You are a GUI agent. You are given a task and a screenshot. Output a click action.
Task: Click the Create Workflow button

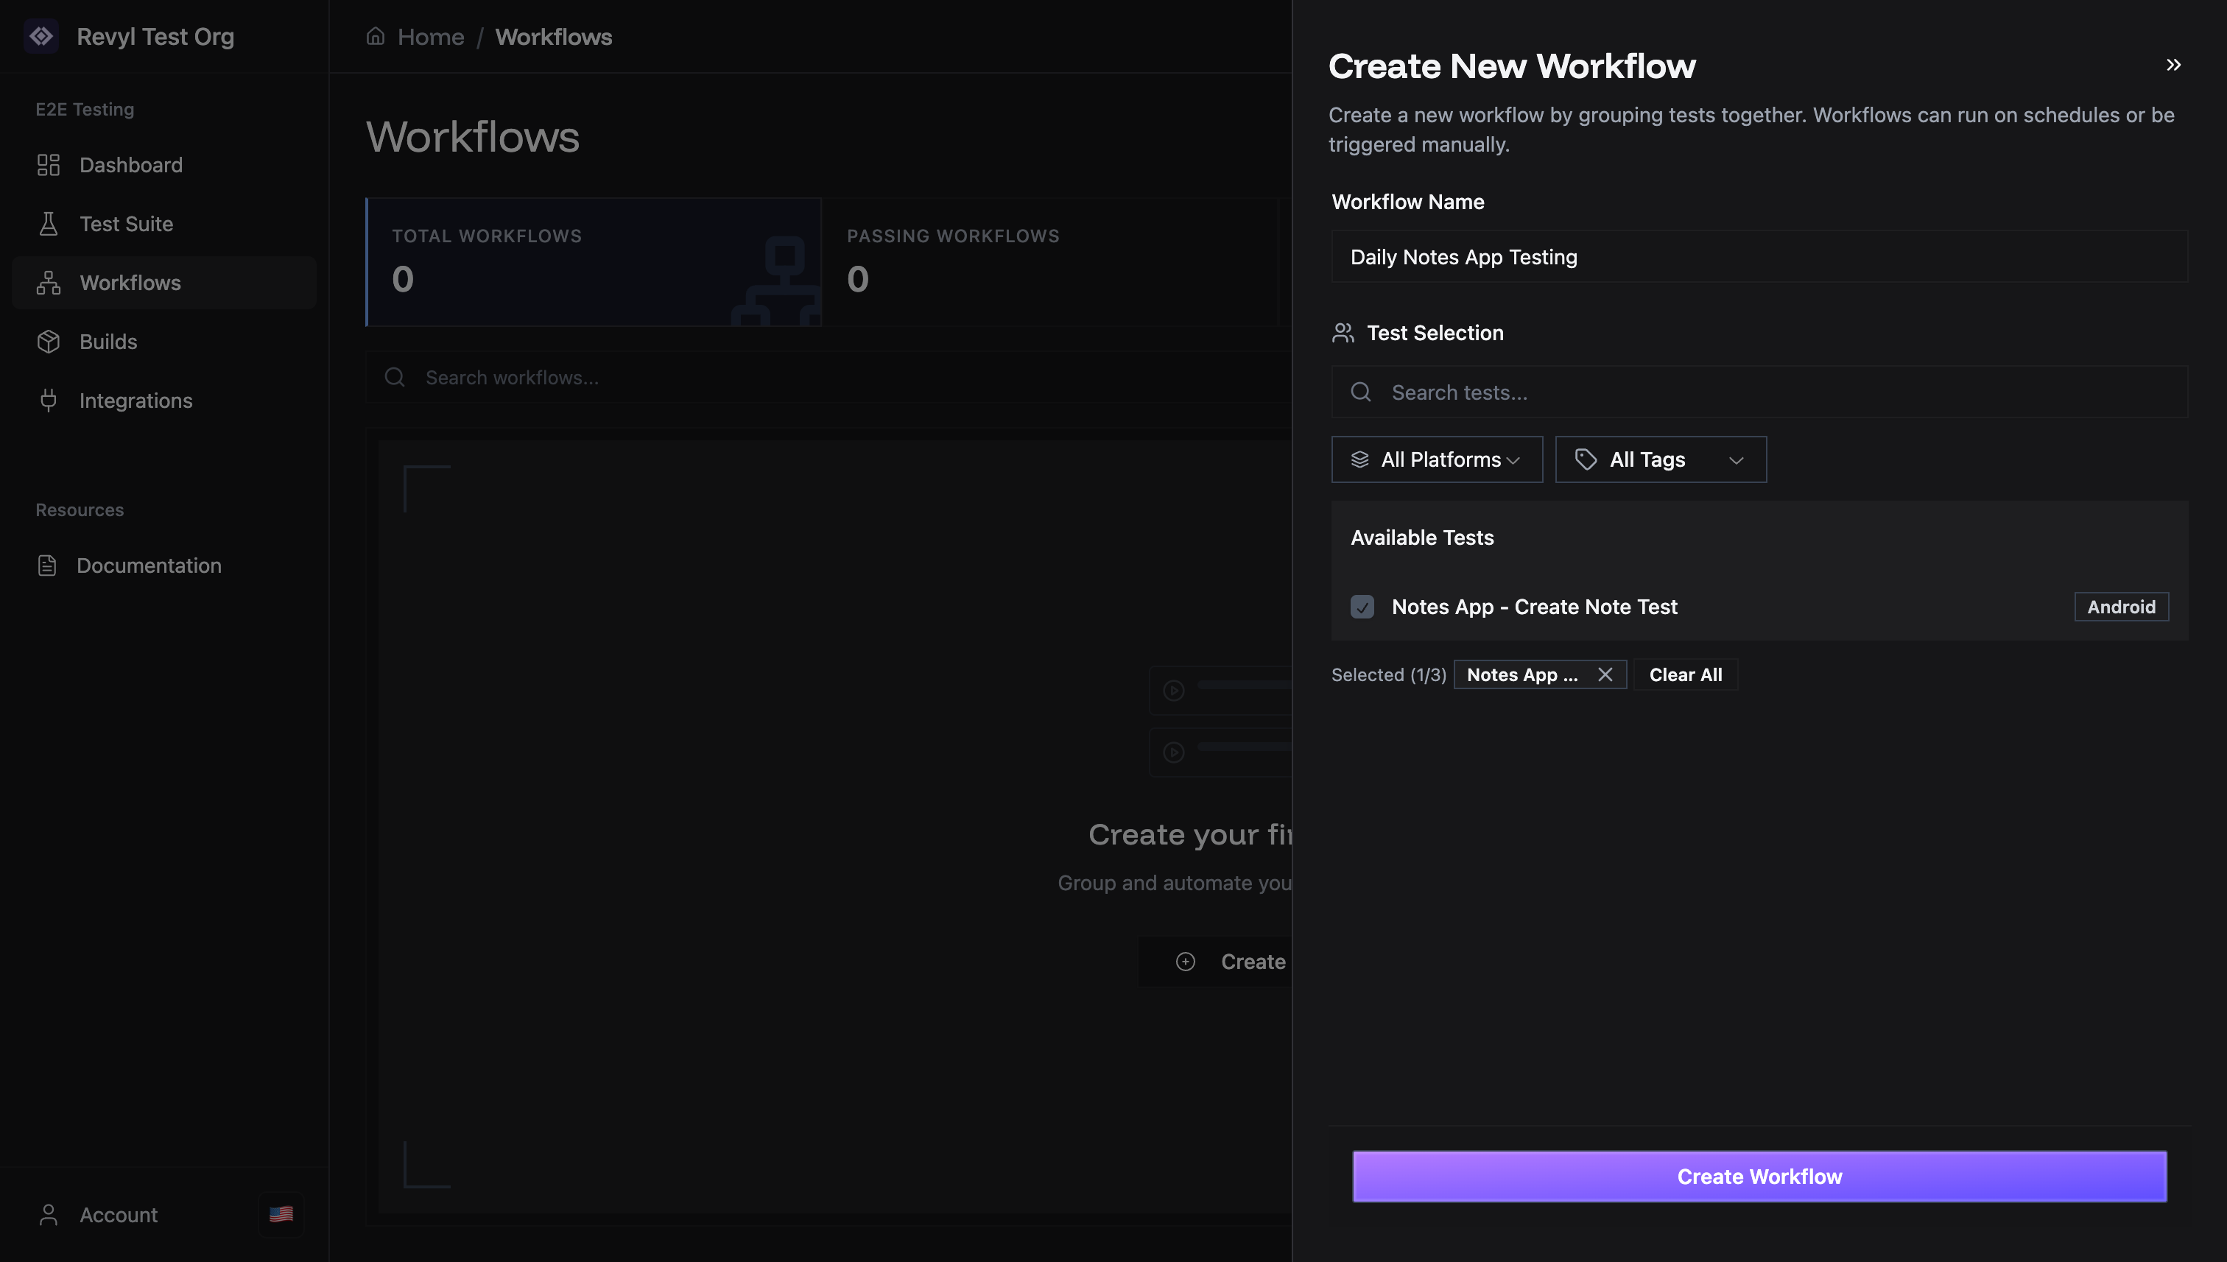[x=1760, y=1176]
